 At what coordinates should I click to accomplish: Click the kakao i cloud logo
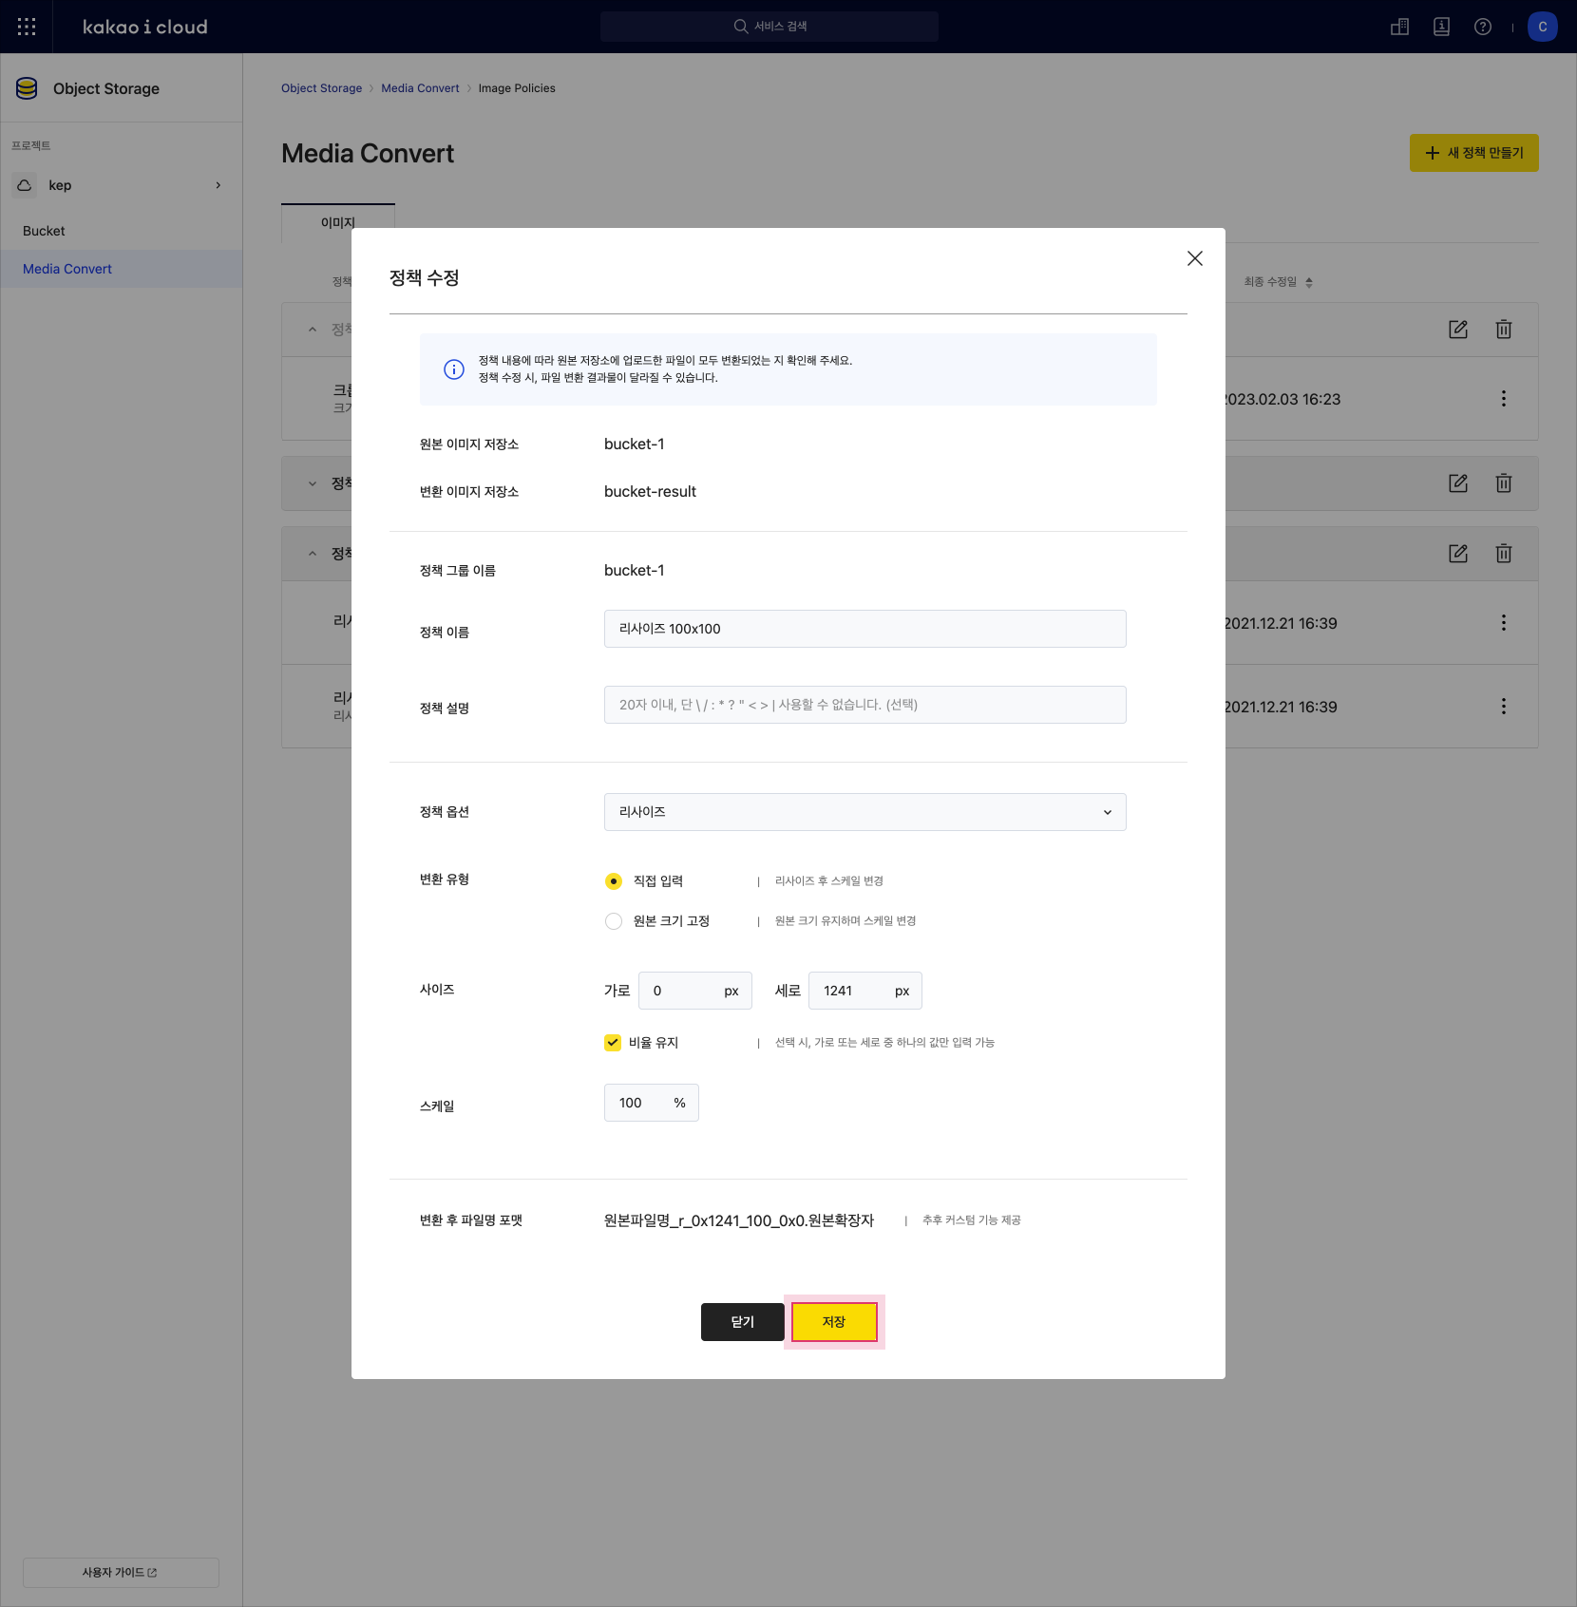(x=144, y=27)
